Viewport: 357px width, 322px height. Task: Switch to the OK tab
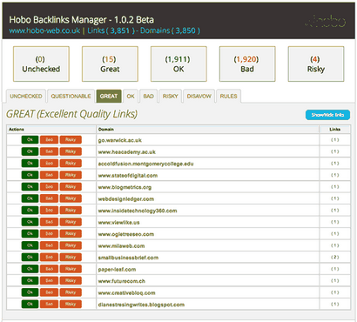coord(131,96)
